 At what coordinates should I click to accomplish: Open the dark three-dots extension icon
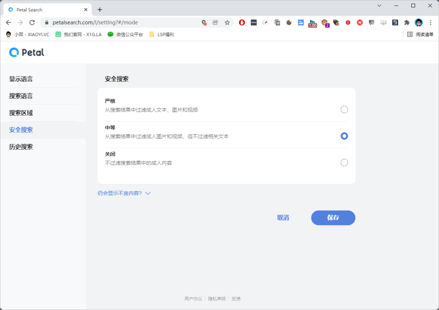tap(254, 22)
